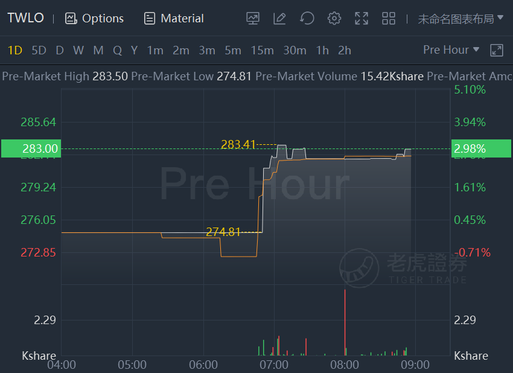Open chart settings gear icon
513x373 pixels.
pyautogui.click(x=334, y=18)
